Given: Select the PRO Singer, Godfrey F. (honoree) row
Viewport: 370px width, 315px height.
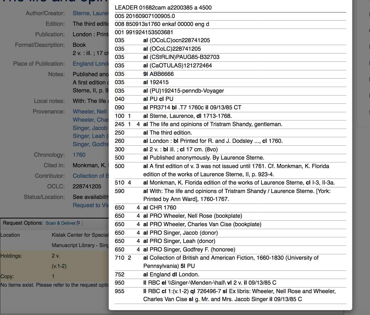Looking at the screenshot, I should click(x=230, y=250).
